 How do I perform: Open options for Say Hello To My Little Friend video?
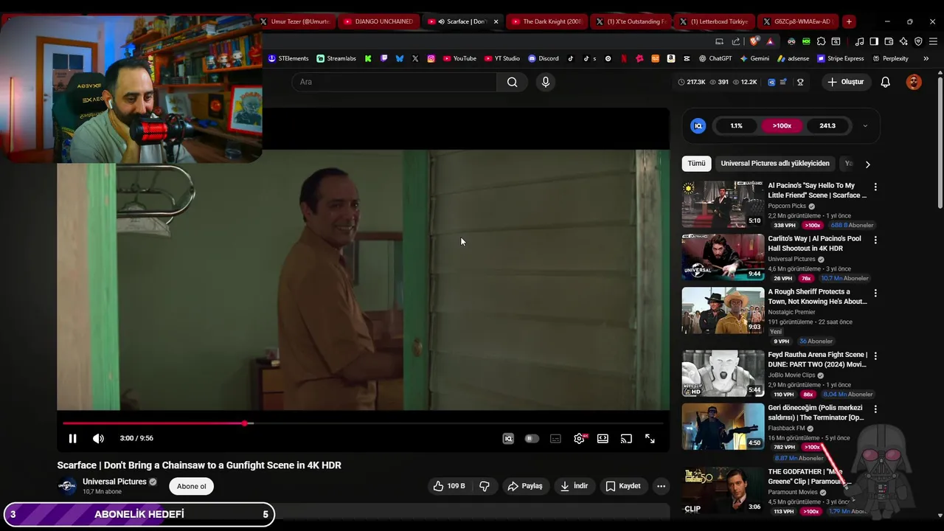875,187
